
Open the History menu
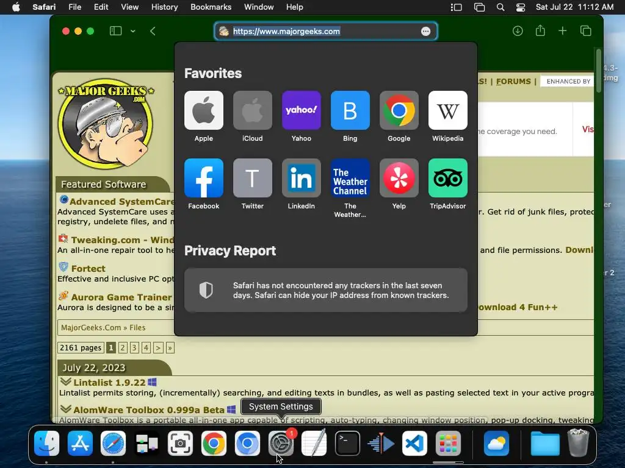pos(164,7)
